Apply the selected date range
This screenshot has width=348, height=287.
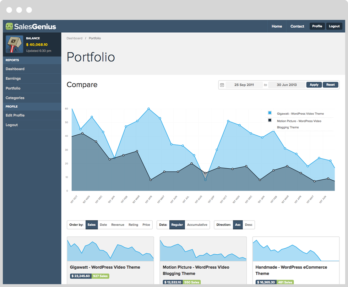(x=314, y=85)
